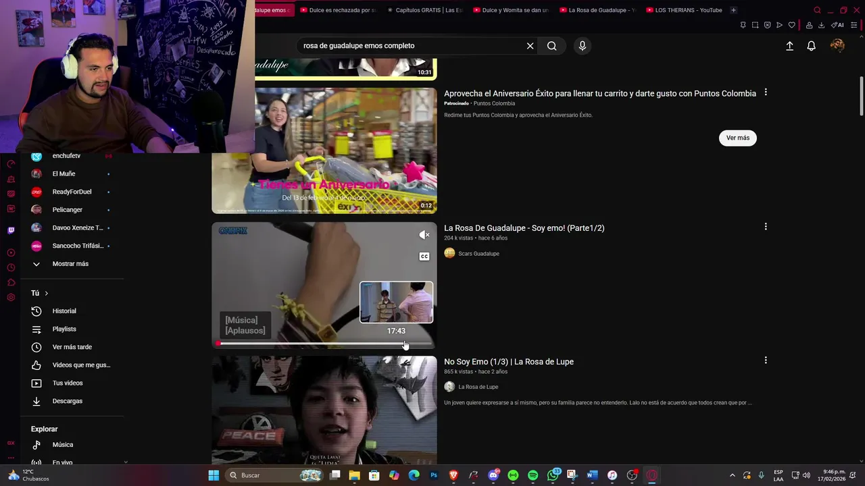The height and width of the screenshot is (486, 865).
Task: Open 'La Rosa De Guadalupe - Soy emo! (Parte1/2)' title
Action: 524,228
